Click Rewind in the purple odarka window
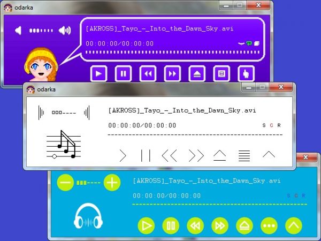The width and height of the screenshot is (321, 241). point(148,73)
